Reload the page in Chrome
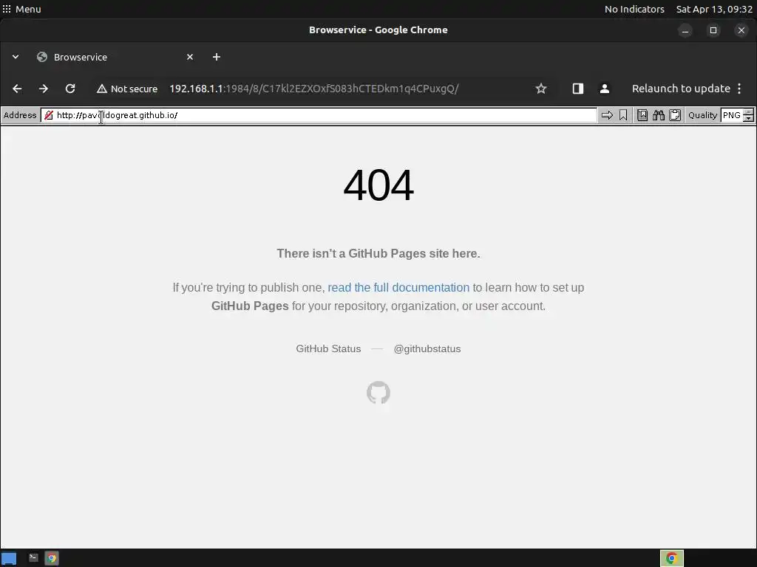This screenshot has width=757, height=567. (x=70, y=89)
